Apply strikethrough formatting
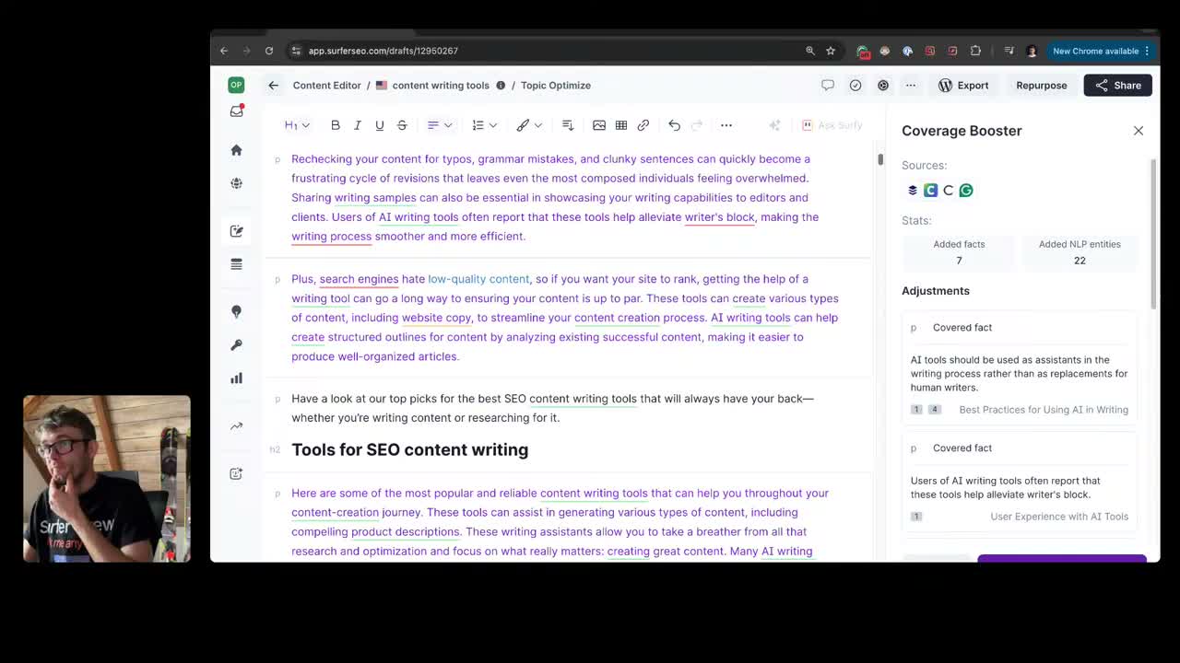Viewport: 1180px width, 663px height. 402,125
